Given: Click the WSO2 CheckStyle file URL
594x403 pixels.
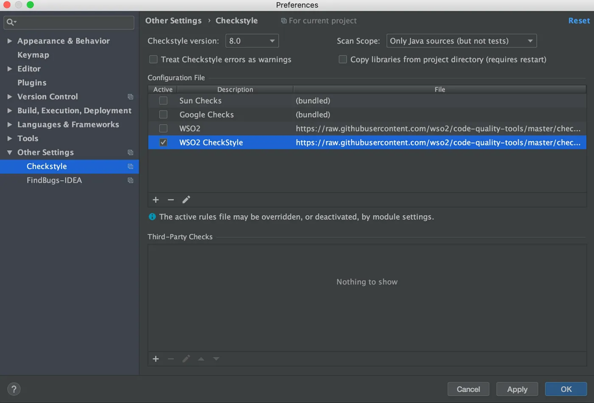Looking at the screenshot, I should click(x=438, y=143).
